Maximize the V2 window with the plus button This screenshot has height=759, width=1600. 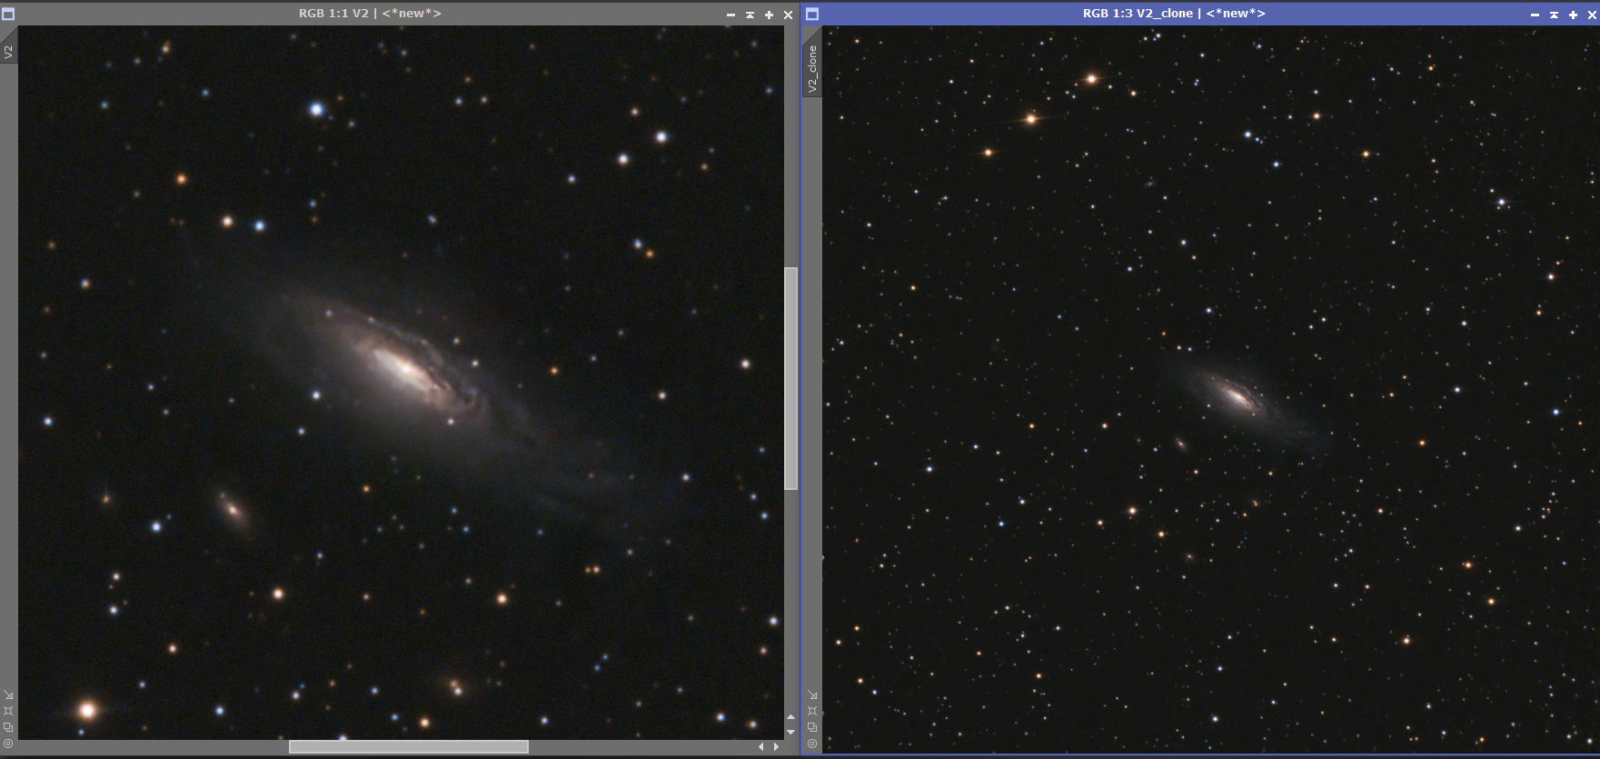pos(769,15)
